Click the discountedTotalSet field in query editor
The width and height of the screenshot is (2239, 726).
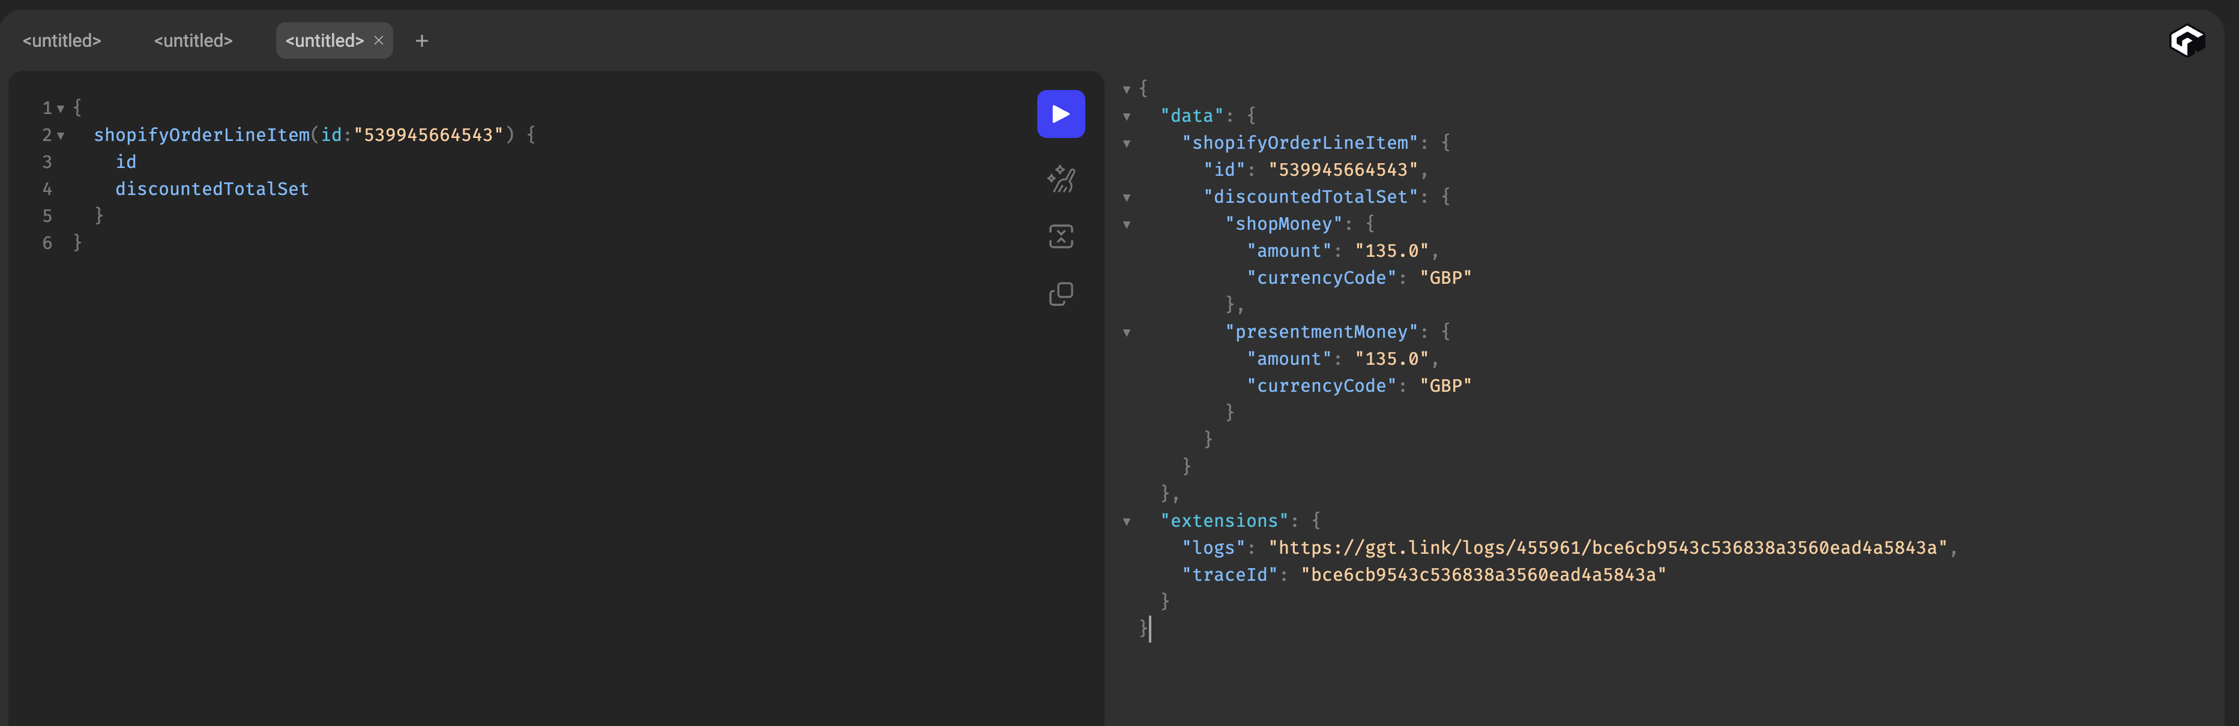212,188
